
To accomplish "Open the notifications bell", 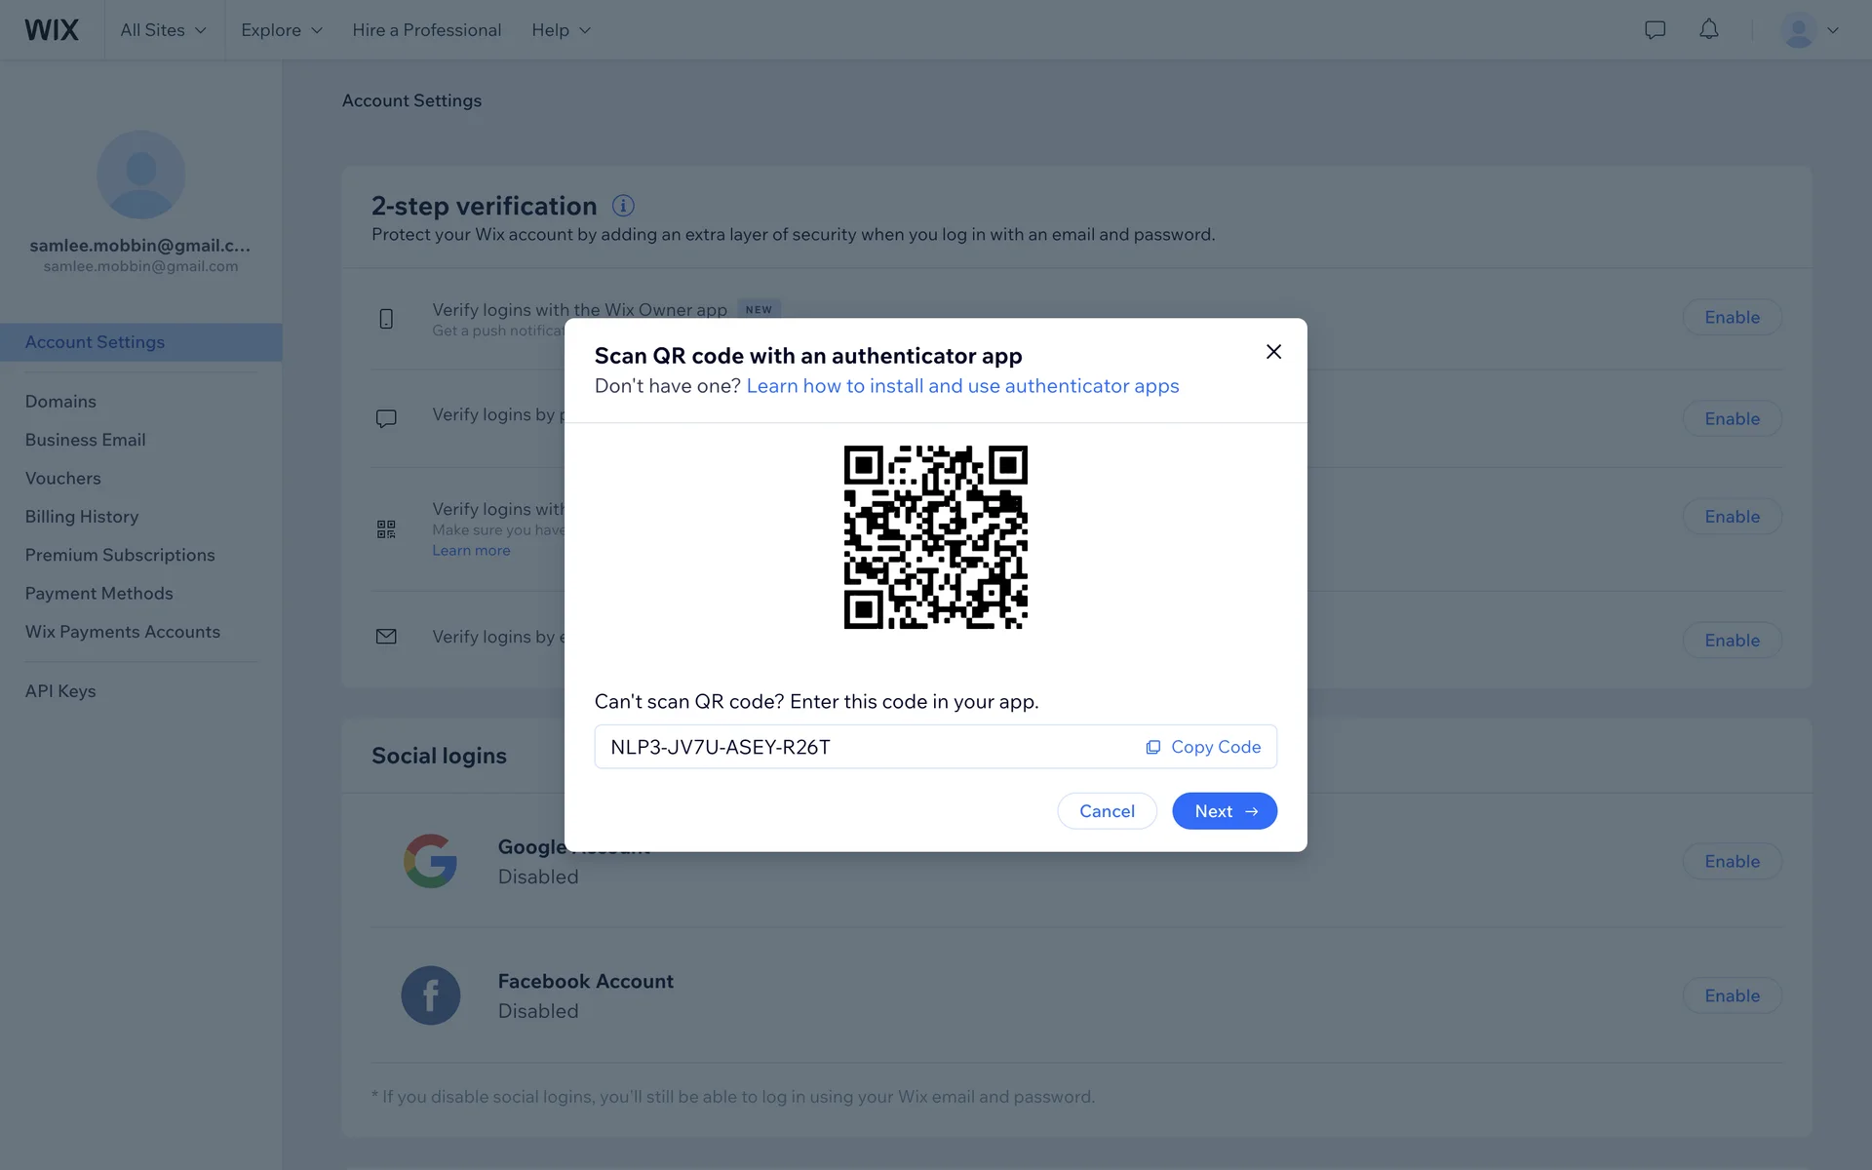I will [x=1708, y=30].
